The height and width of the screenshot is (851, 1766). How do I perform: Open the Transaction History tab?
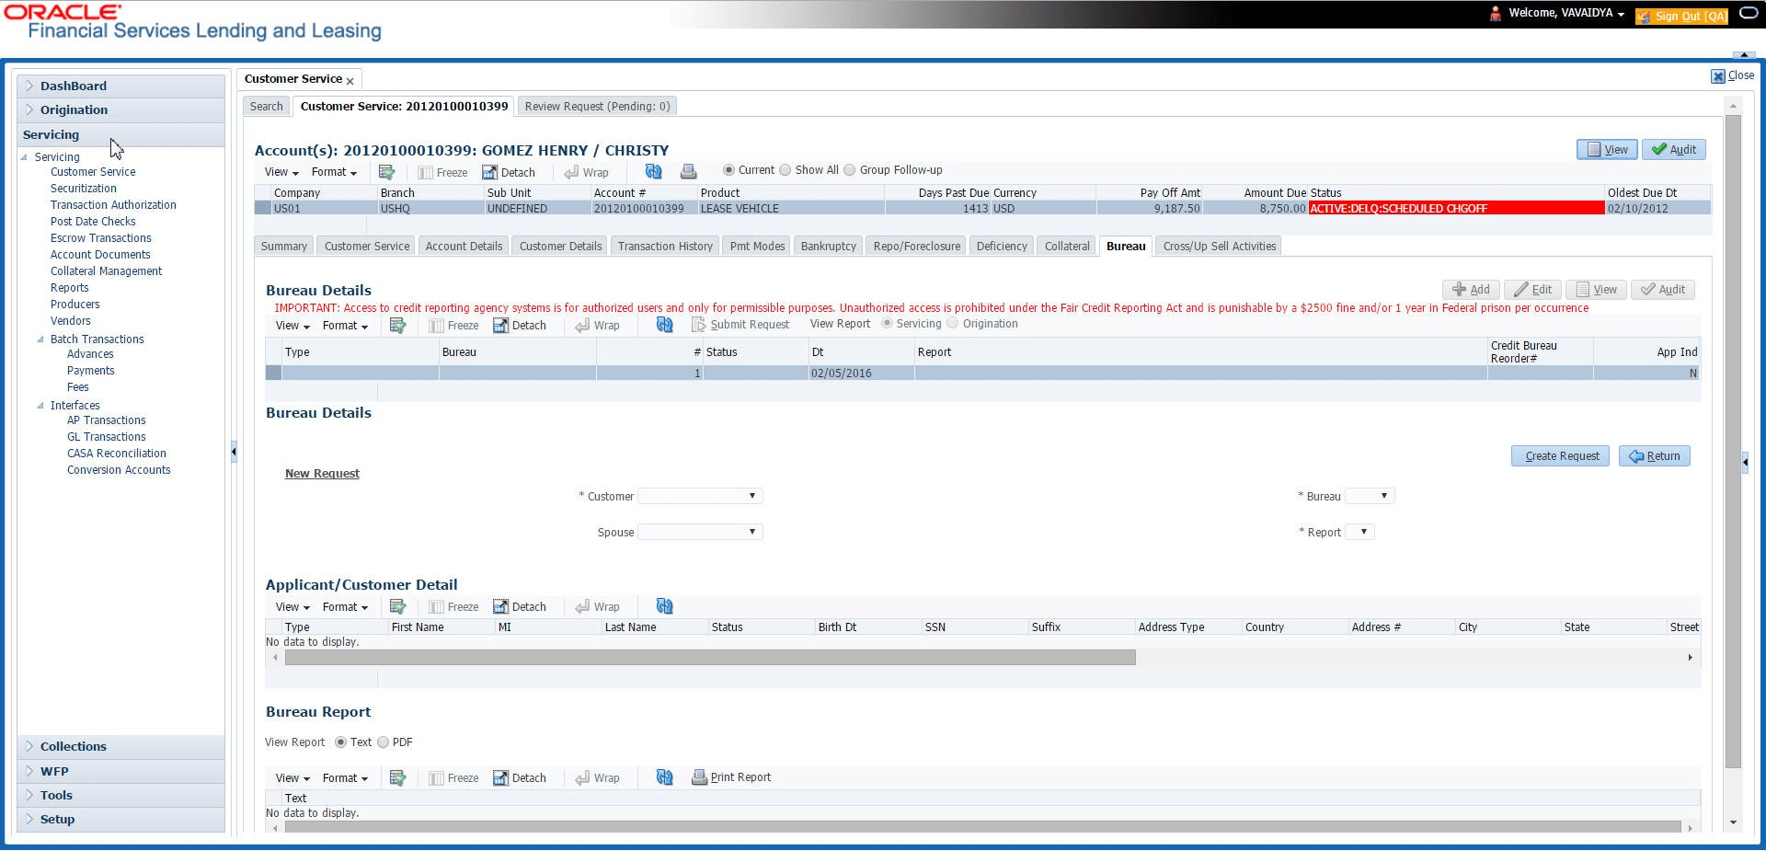click(x=665, y=246)
